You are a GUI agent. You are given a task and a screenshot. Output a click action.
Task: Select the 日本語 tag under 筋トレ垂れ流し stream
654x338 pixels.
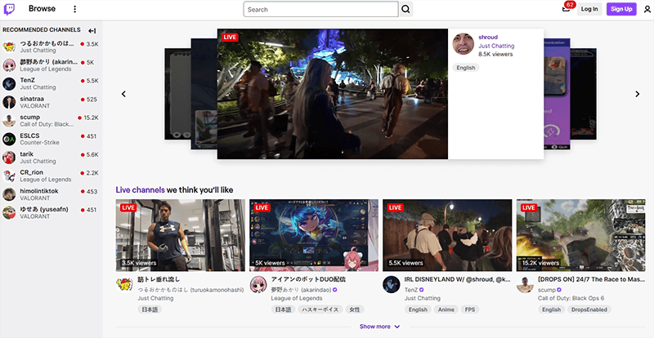150,309
